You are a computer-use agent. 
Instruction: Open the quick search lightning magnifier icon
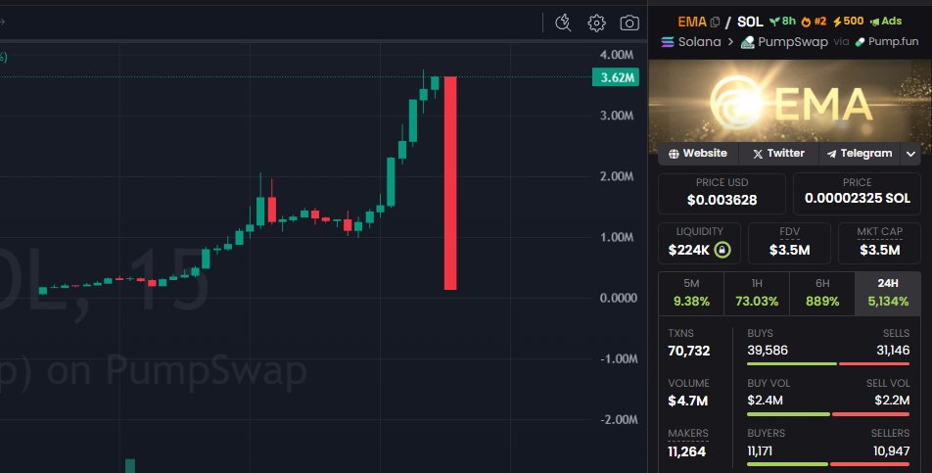pos(563,23)
